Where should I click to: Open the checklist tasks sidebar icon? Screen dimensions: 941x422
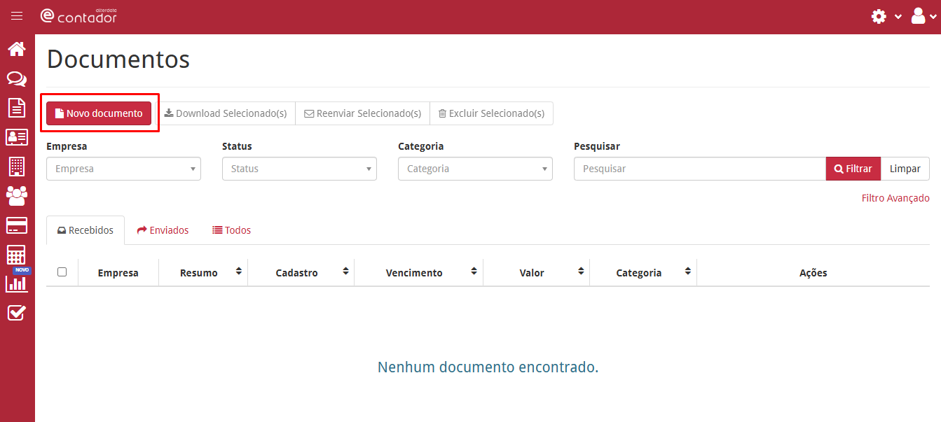(x=17, y=313)
